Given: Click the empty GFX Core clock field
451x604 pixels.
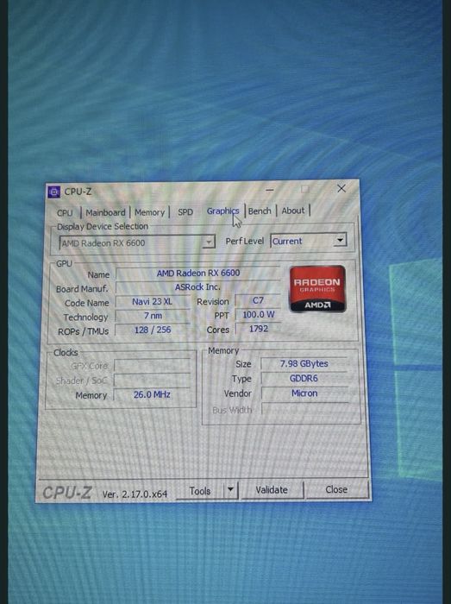Looking at the screenshot, I should pyautogui.click(x=152, y=366).
